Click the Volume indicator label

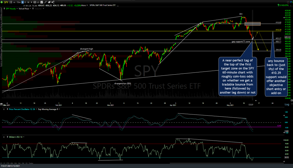pos(38,9)
